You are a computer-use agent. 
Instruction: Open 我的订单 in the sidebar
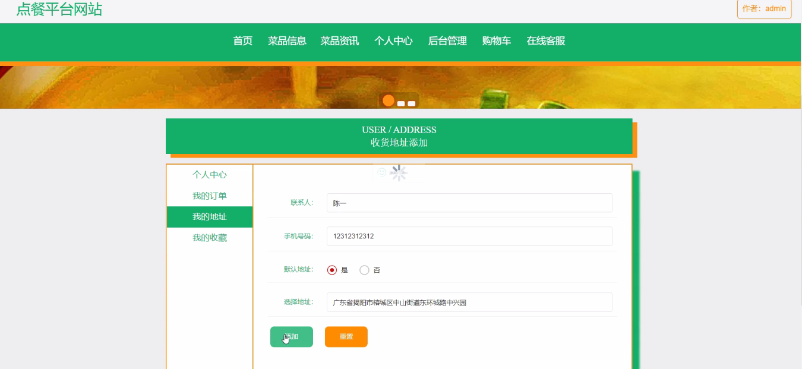[x=209, y=196]
